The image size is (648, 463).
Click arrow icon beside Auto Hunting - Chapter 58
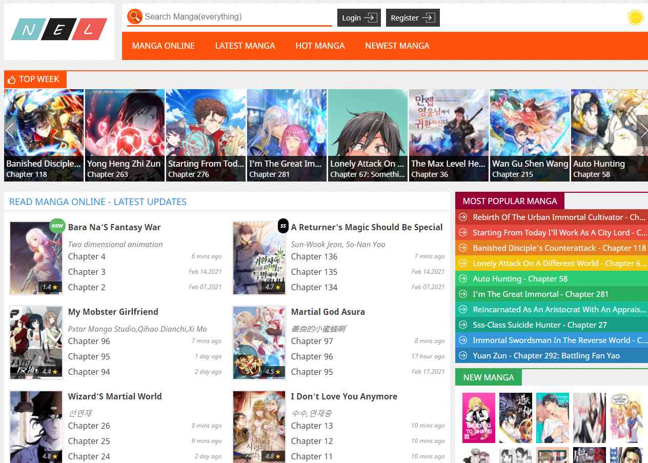[463, 278]
